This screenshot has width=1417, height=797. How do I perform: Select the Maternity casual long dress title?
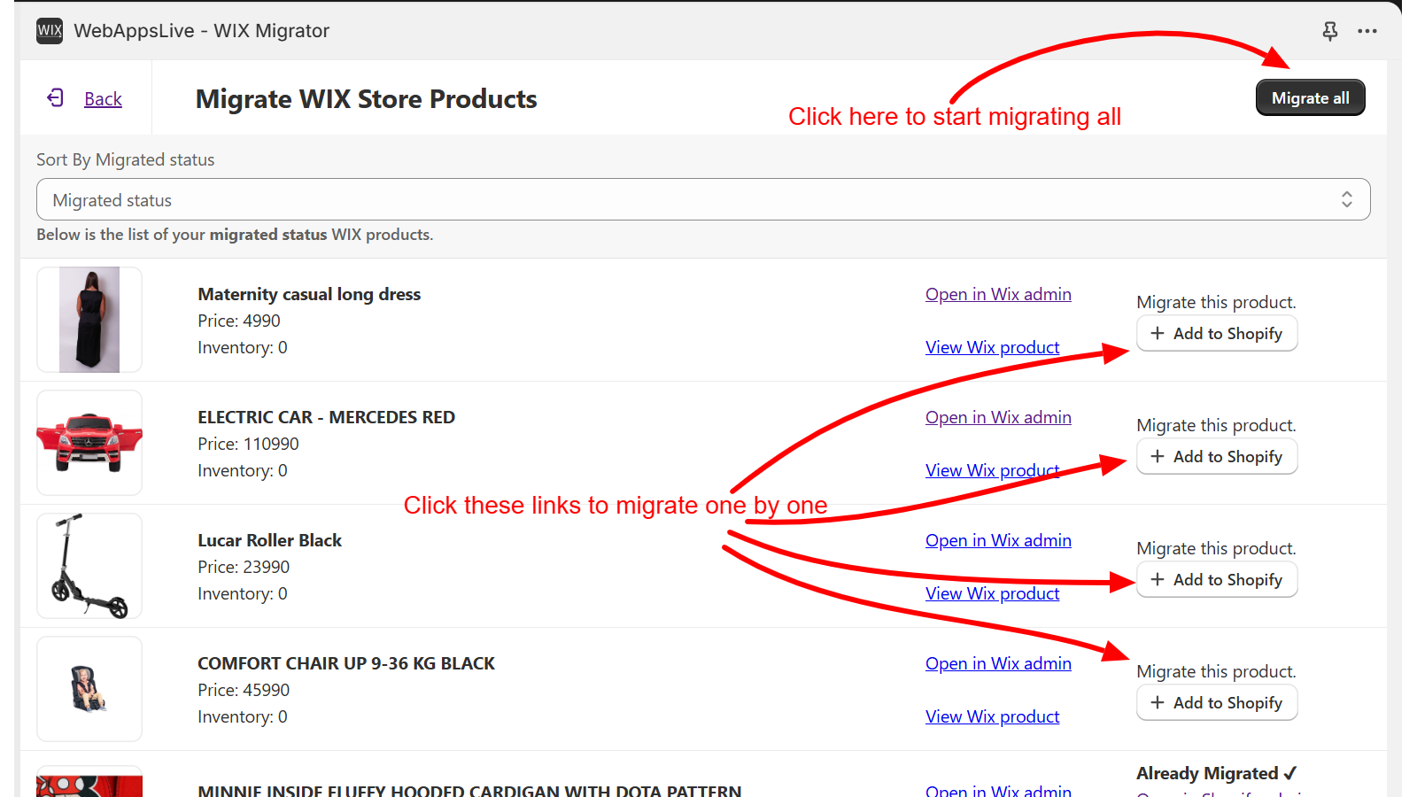pos(309,294)
